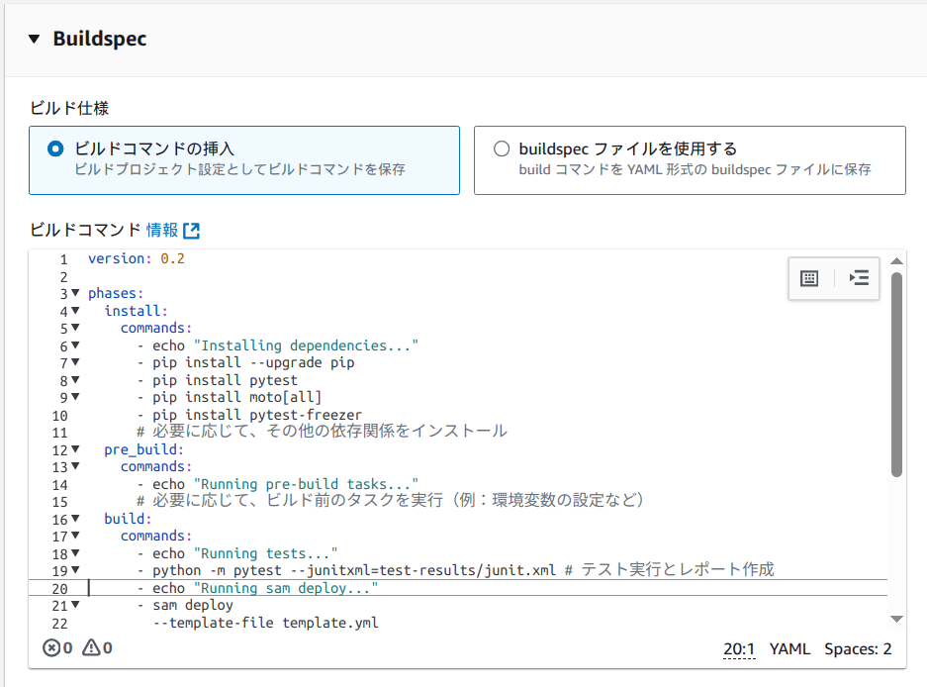The width and height of the screenshot is (927, 687).
Task: Toggle fold arrow at line 7
Action: pyautogui.click(x=75, y=362)
